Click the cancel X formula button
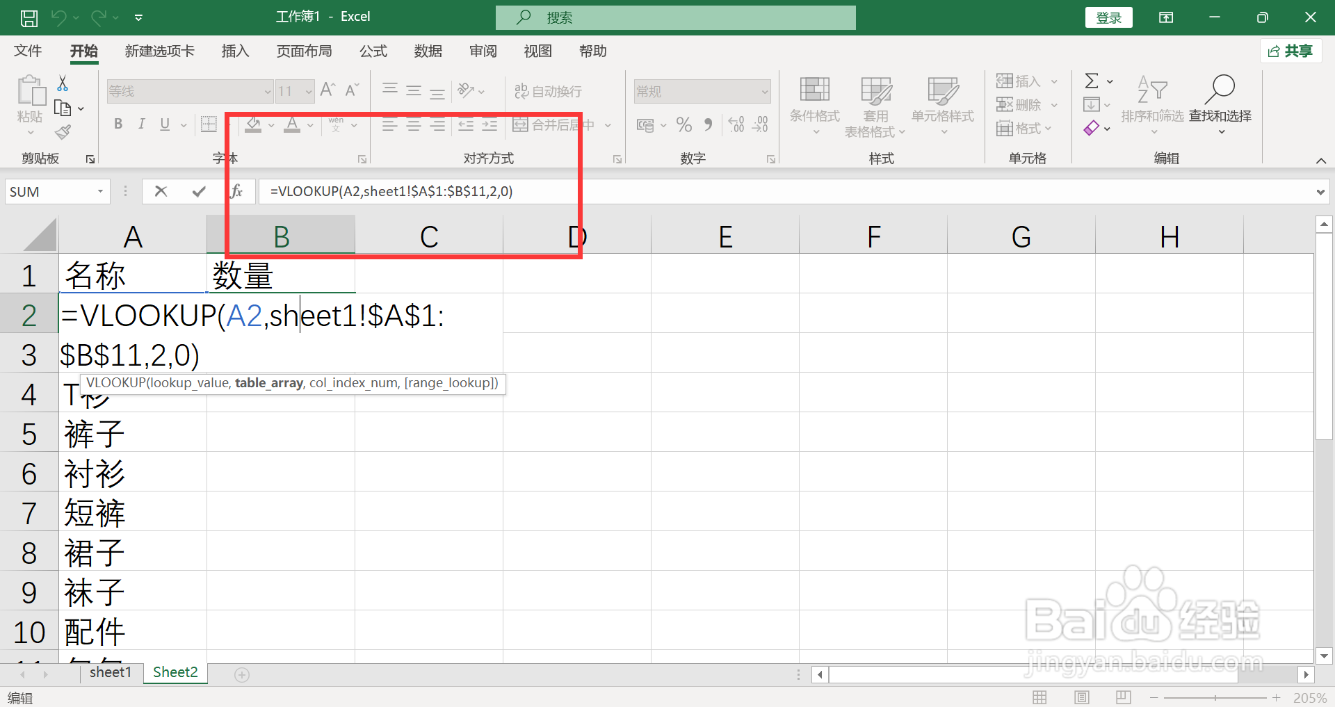The image size is (1335, 707). pyautogui.click(x=161, y=191)
